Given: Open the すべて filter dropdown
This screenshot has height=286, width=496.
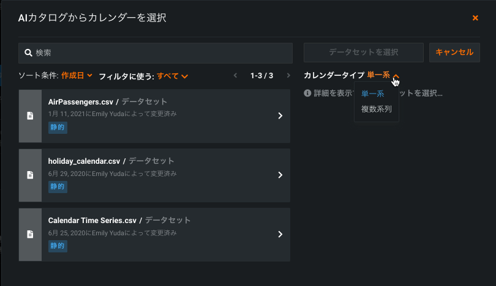Looking at the screenshot, I should point(172,76).
